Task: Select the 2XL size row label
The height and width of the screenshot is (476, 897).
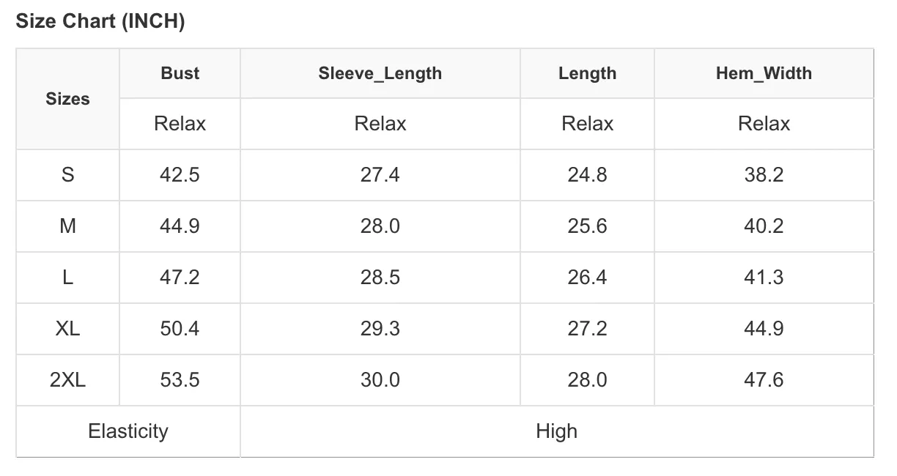Action: click(67, 380)
